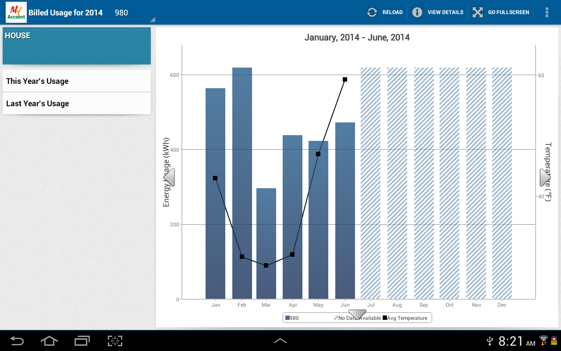Select the HOUSE account tile
Image resolution: width=561 pixels, height=351 pixels.
click(x=77, y=46)
